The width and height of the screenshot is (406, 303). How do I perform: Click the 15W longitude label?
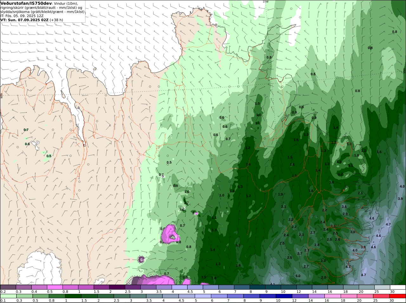265,2
